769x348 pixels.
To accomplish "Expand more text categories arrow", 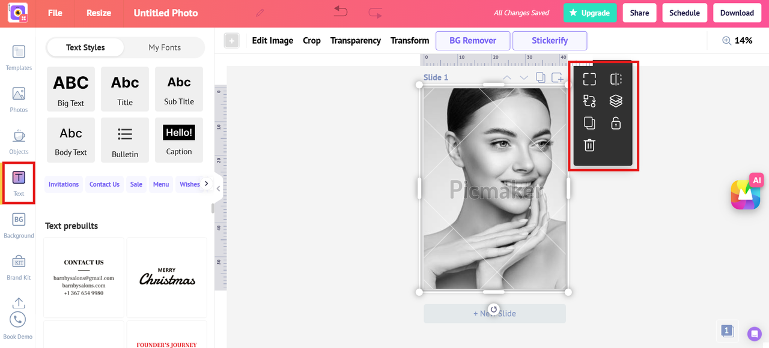I will pyautogui.click(x=207, y=184).
